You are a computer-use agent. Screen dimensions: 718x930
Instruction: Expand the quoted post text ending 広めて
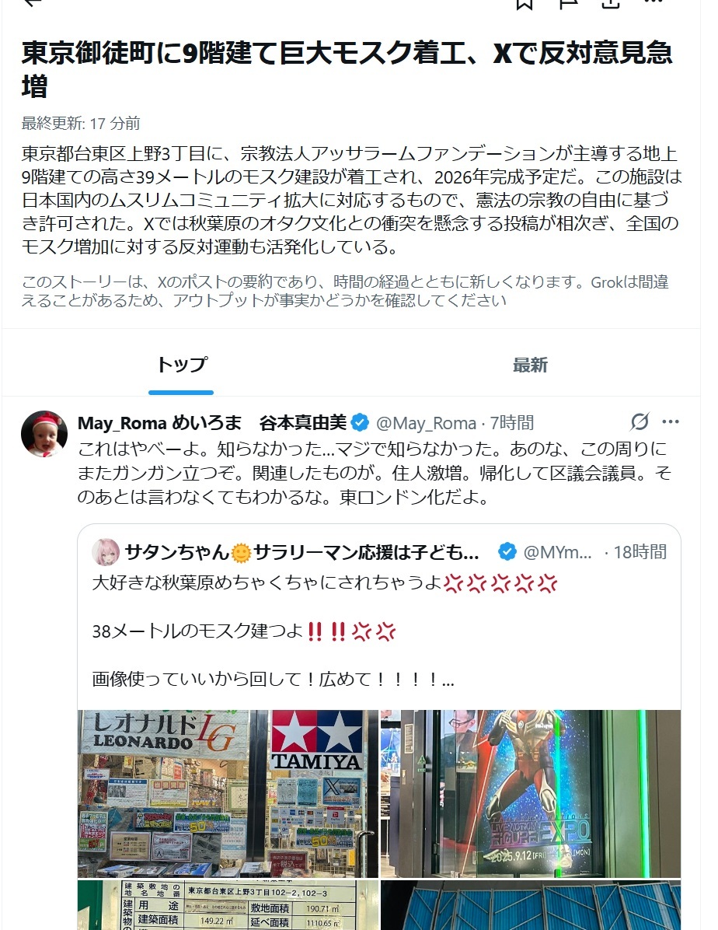pos(273,679)
